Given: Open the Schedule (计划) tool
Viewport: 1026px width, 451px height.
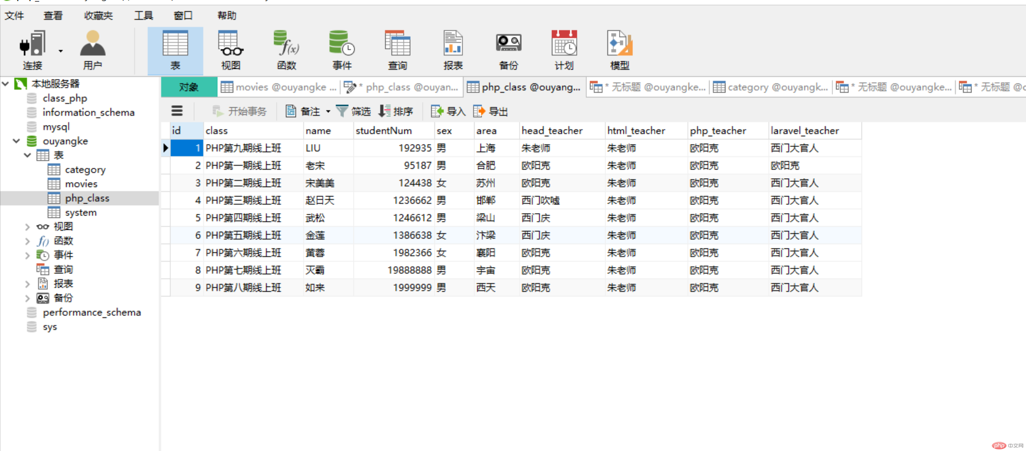Looking at the screenshot, I should pos(564,51).
